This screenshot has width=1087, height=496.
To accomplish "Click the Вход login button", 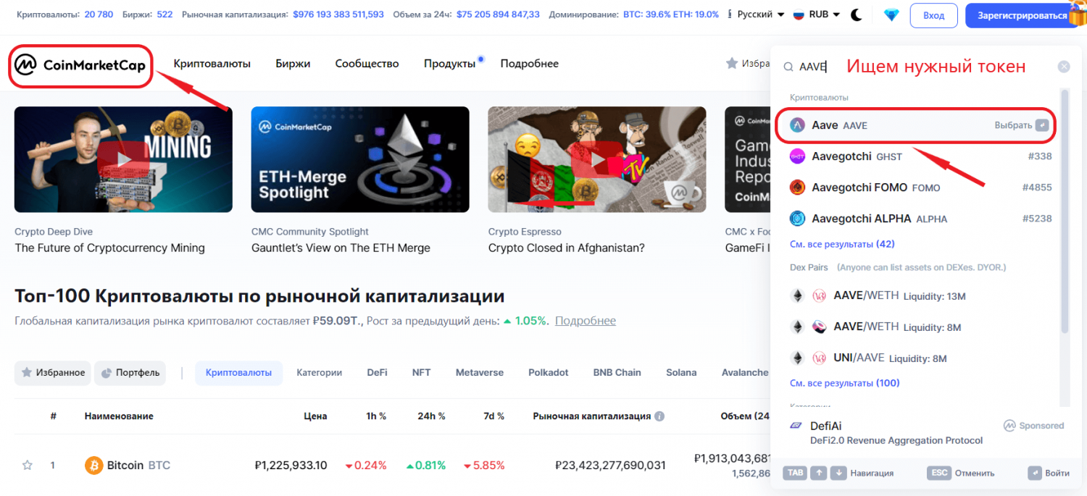I will click(933, 15).
